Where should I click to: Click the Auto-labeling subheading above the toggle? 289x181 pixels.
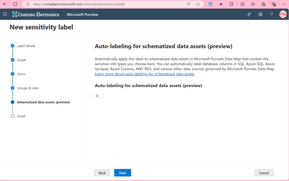pos(148,85)
